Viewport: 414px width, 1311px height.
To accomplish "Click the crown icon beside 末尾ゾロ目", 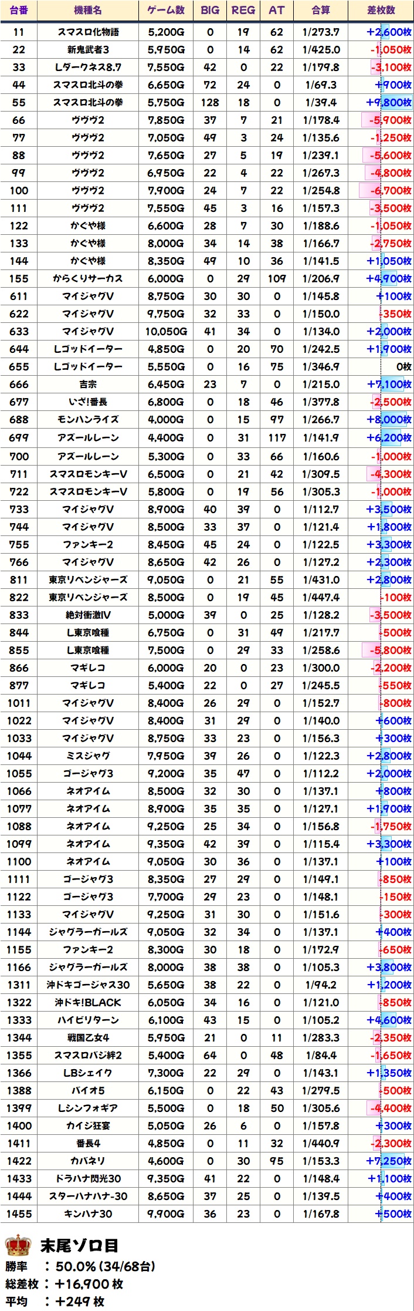I will 18,1245.
